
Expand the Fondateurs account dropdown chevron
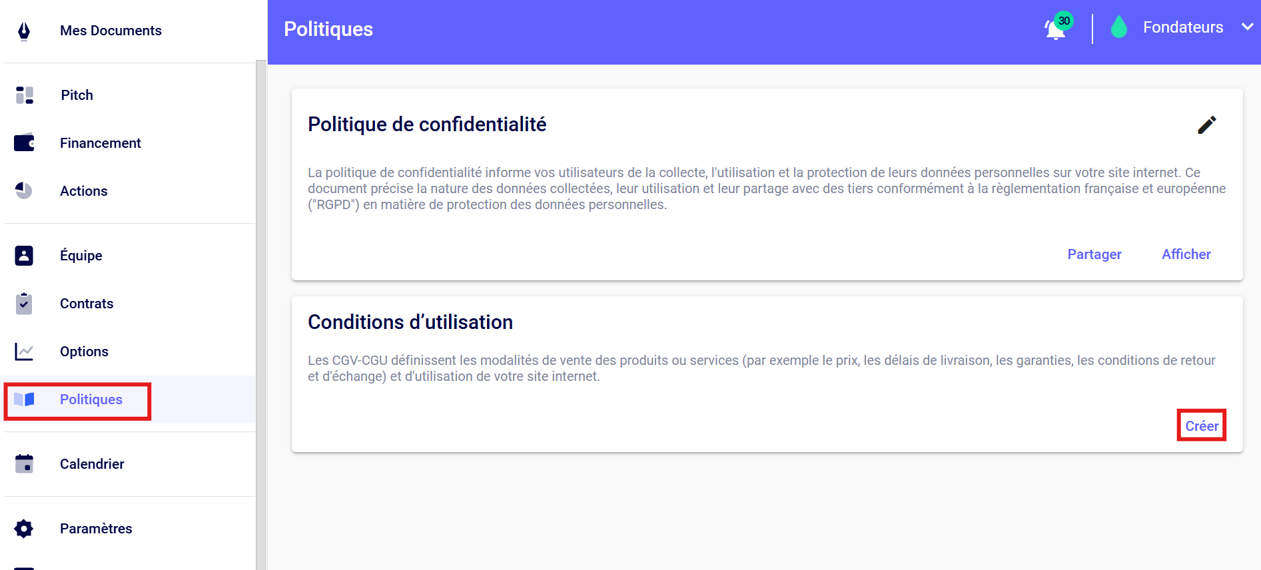click(1247, 27)
